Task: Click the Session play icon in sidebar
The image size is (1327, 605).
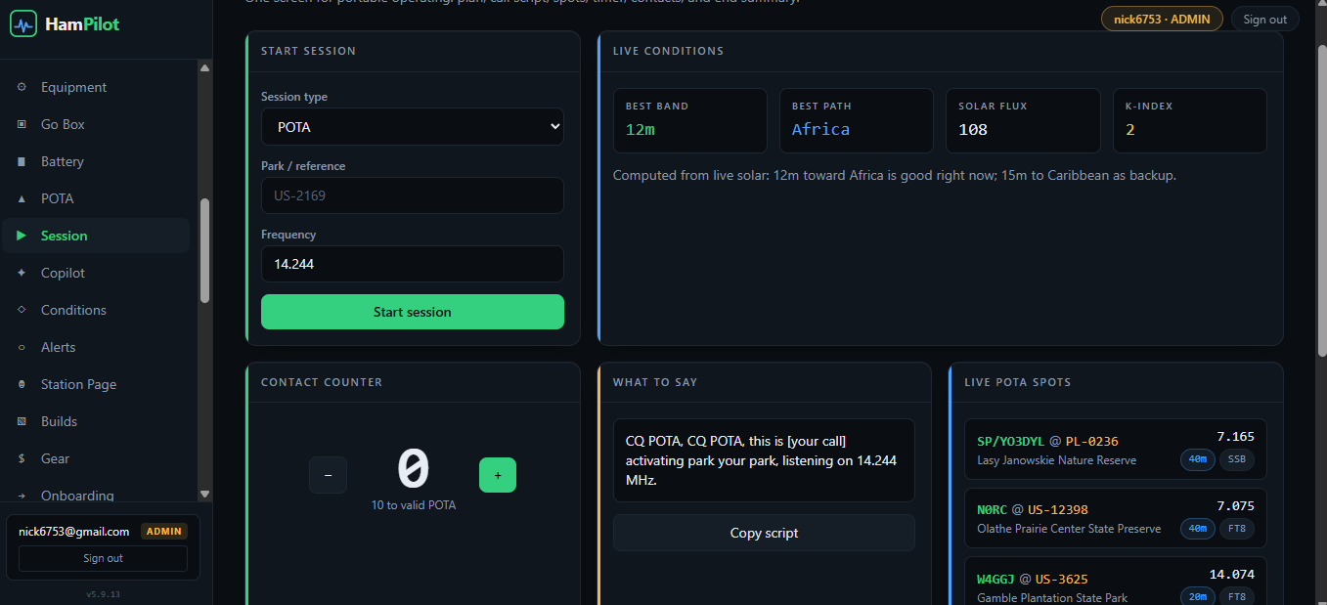Action: pyautogui.click(x=22, y=236)
